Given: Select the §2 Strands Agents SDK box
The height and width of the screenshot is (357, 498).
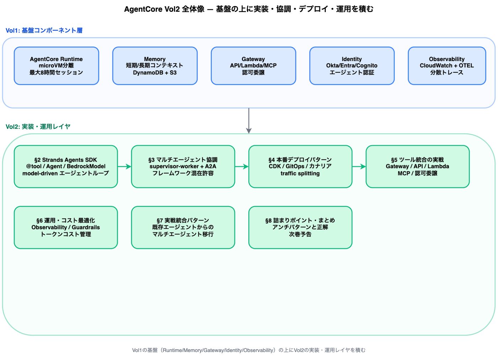Looking at the screenshot, I should [x=66, y=167].
